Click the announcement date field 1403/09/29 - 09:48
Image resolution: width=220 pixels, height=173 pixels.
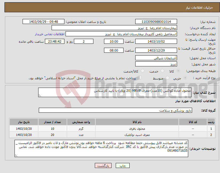pyautogui.click(x=43, y=22)
